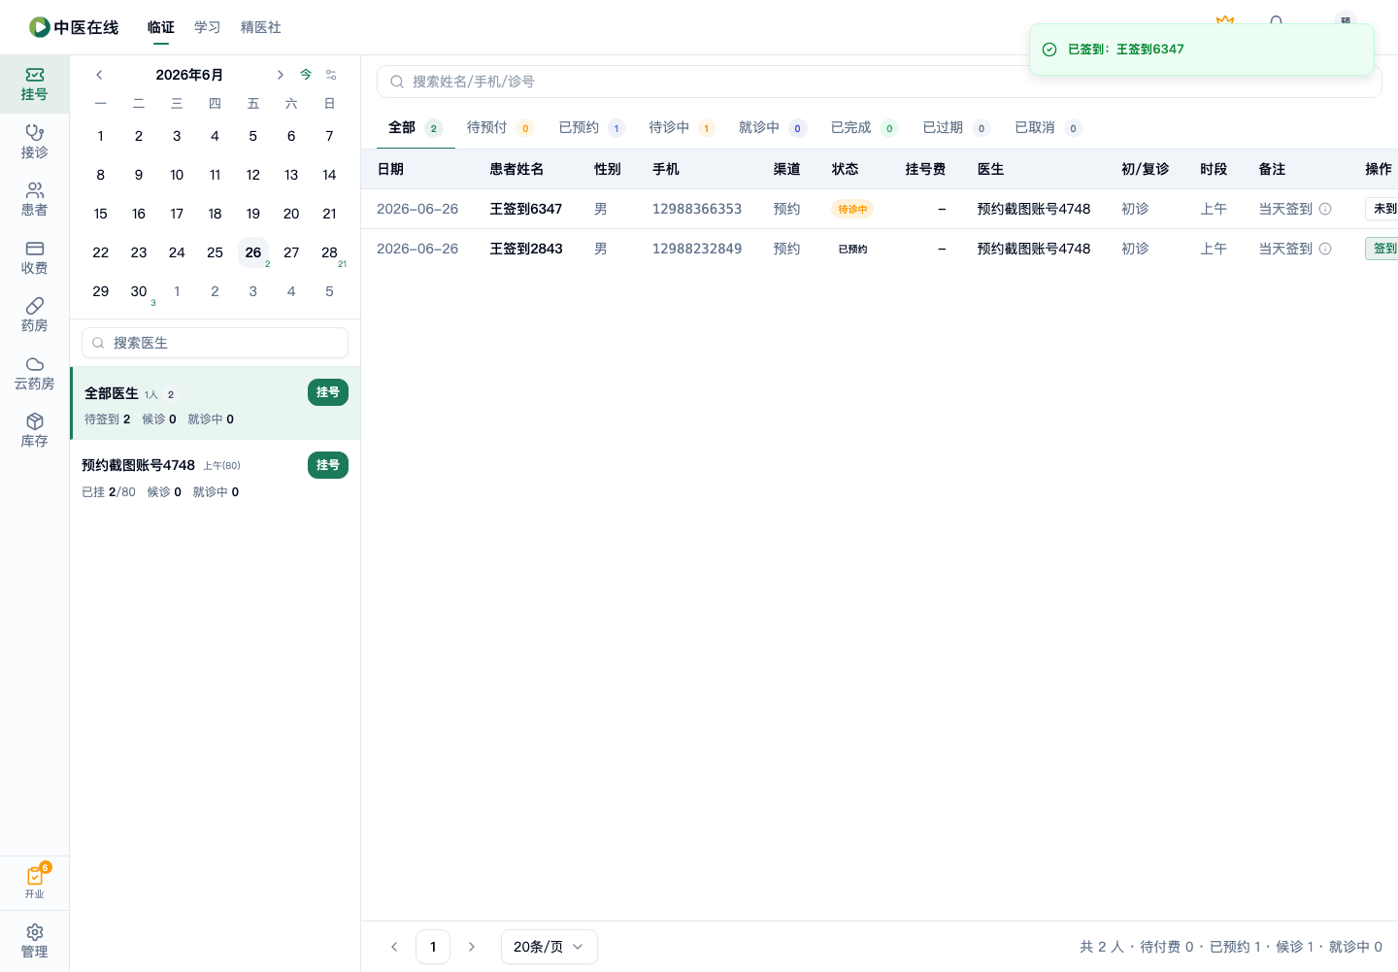Click the 已签到：王签到6347 notification
1398x972 pixels.
click(x=1202, y=50)
